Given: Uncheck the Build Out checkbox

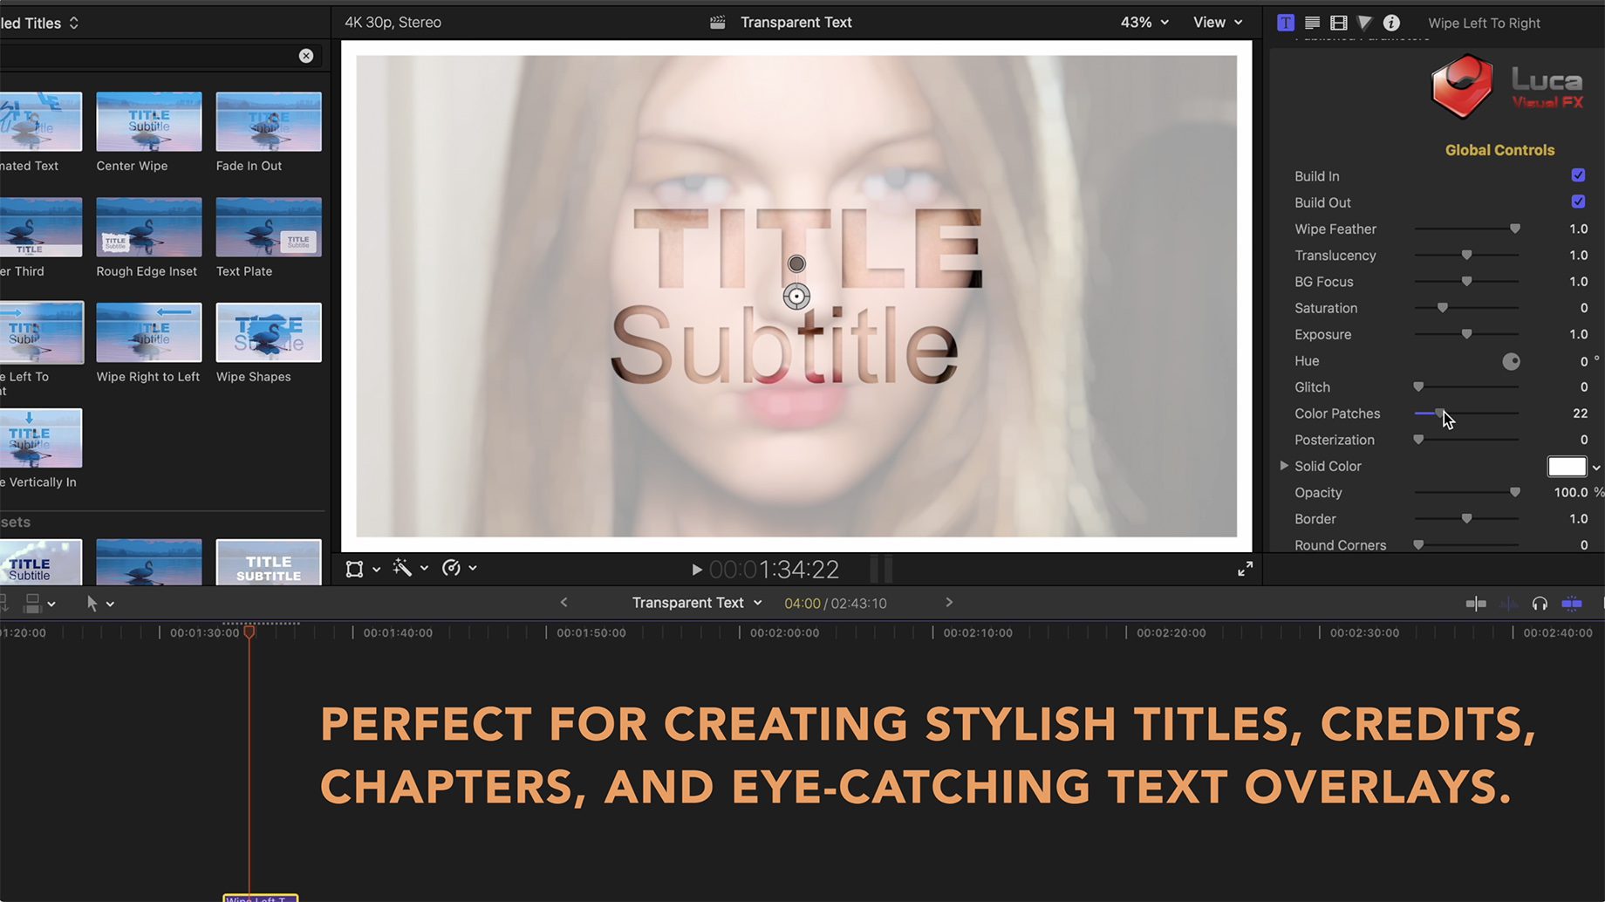Looking at the screenshot, I should [x=1578, y=202].
